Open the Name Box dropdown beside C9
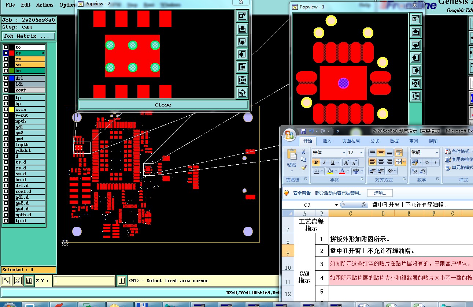Image resolution: width=473 pixels, height=307 pixels. point(337,205)
